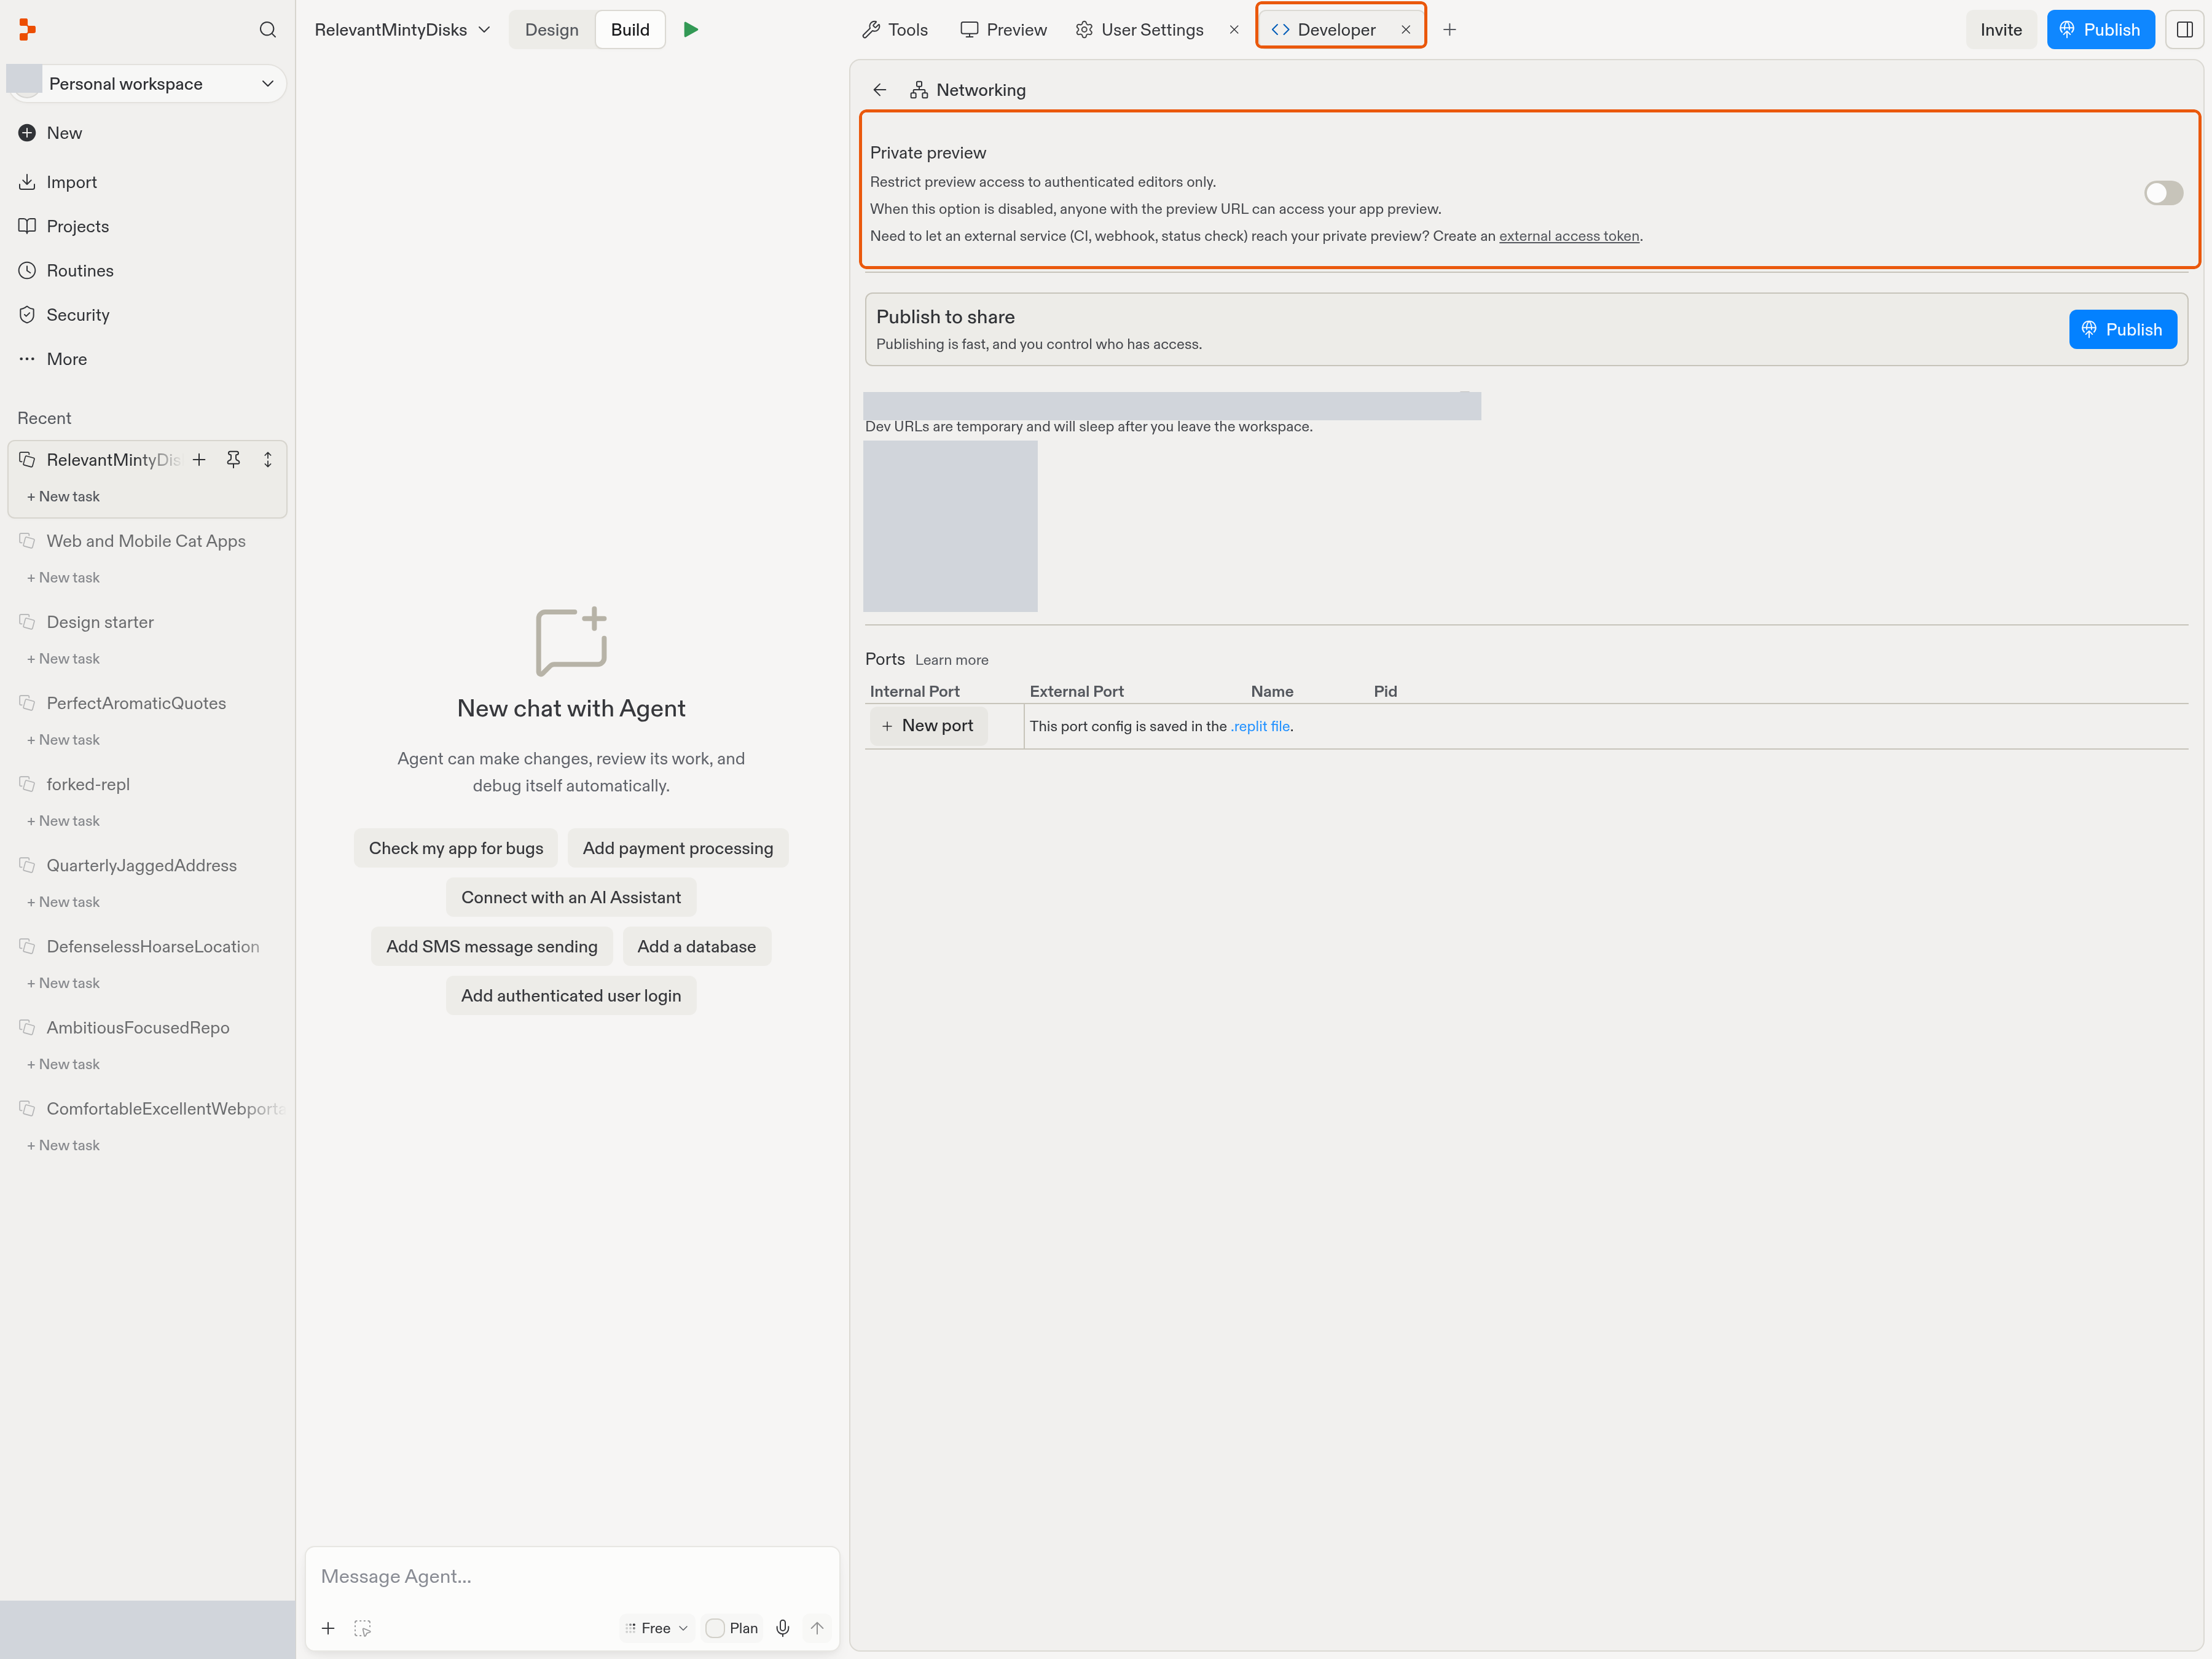Expand the RelevantMintyDisks project name dropdown
Image resolution: width=2212 pixels, height=1659 pixels.
coord(402,30)
